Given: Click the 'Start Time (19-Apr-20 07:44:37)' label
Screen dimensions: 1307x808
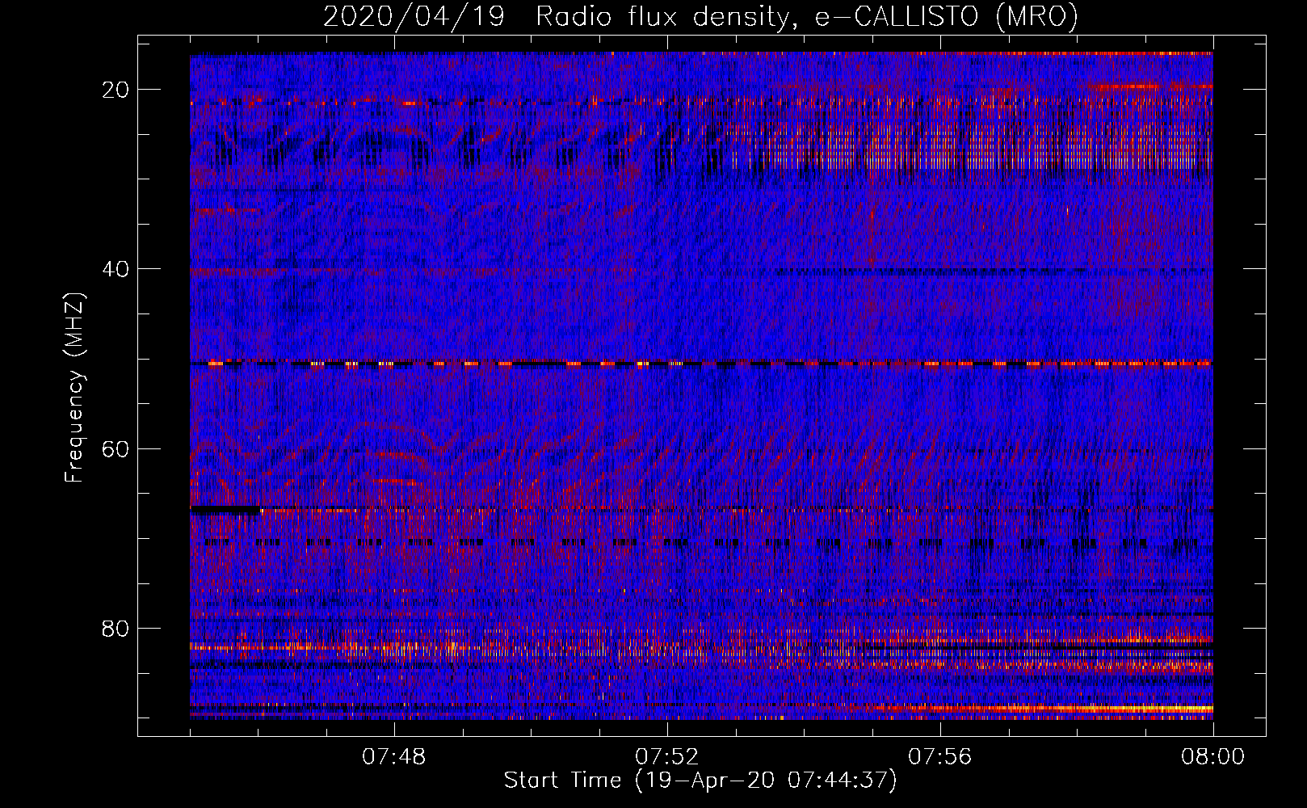Looking at the screenshot, I should tap(700, 781).
